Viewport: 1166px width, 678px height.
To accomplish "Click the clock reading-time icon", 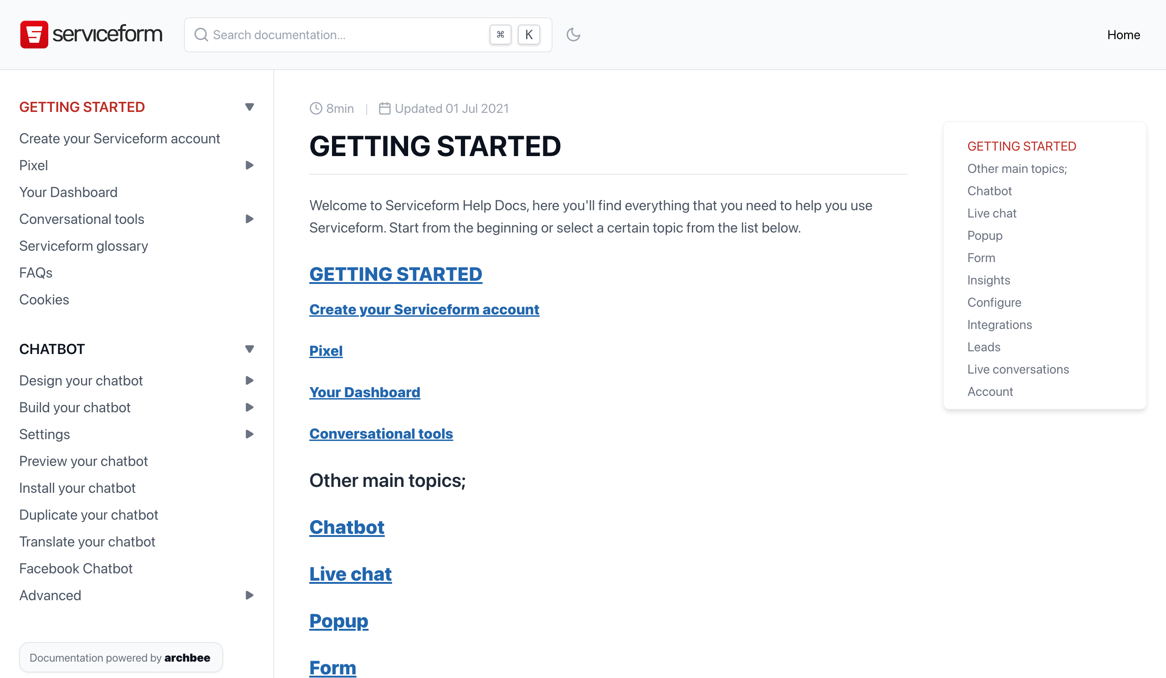I will pos(316,109).
